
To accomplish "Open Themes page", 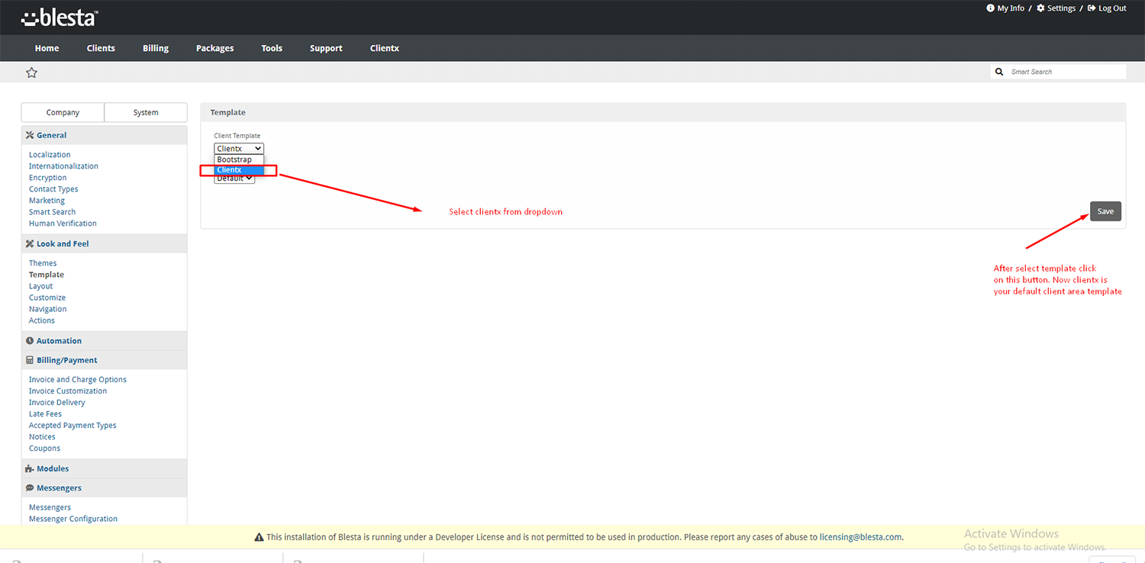I will coord(43,263).
